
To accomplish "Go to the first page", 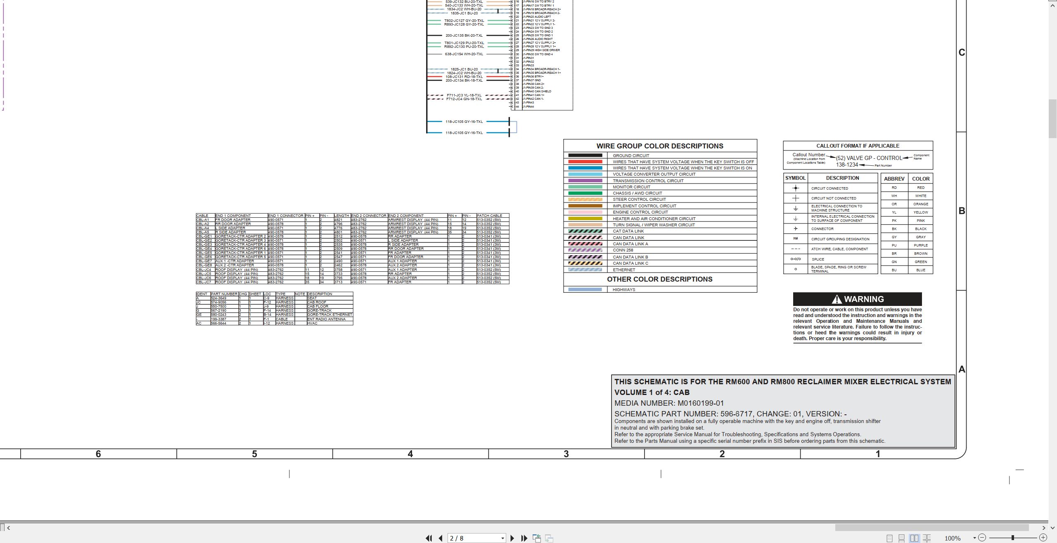I will tap(429, 538).
